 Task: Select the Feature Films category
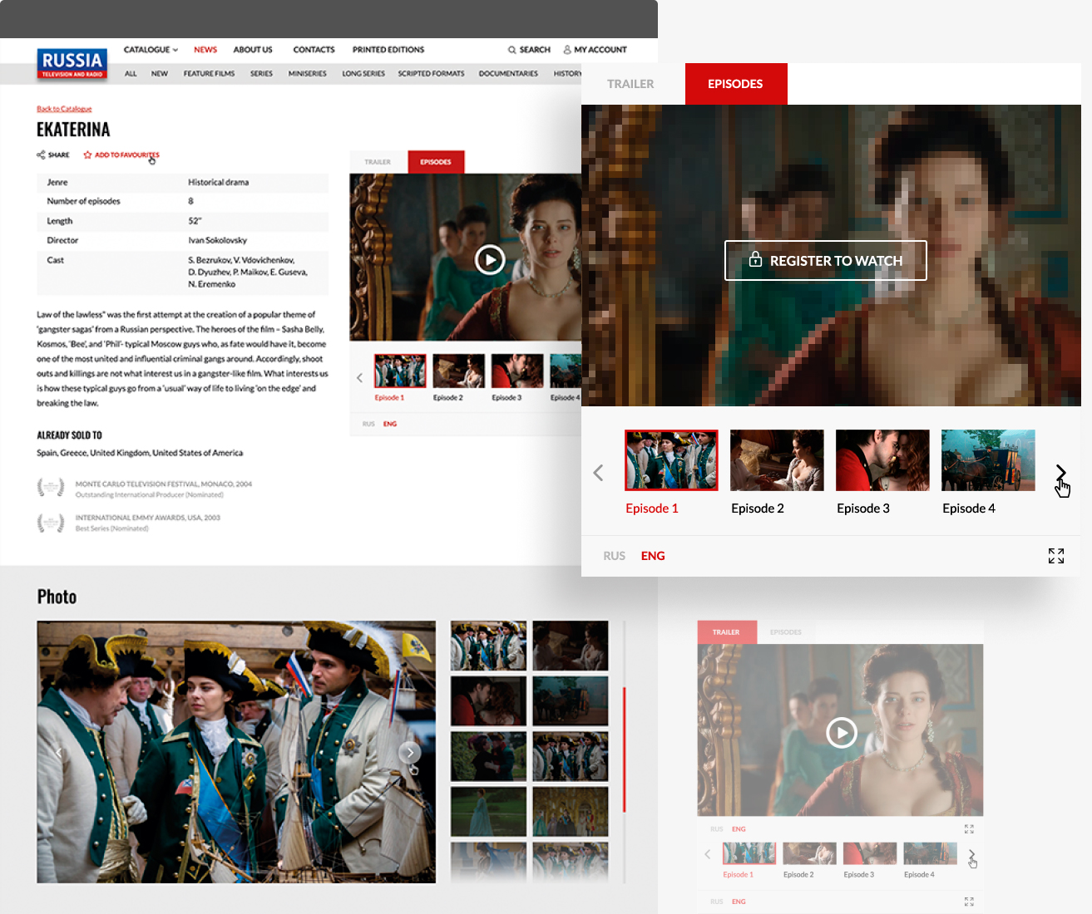pyautogui.click(x=209, y=74)
